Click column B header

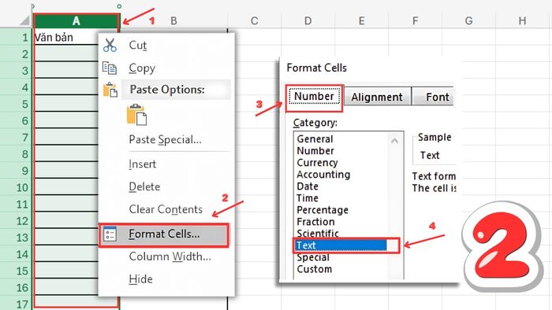point(173,21)
